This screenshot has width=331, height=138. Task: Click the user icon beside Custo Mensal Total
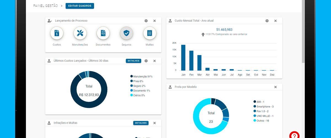point(170,21)
